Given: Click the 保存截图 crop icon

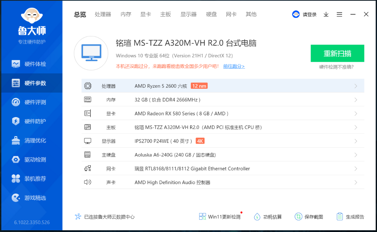Looking at the screenshot, I should [298, 217].
